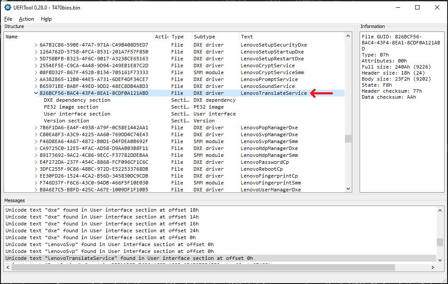Select GUID 6A7B1C86-590E-47A7-971A-C49B408D5ED7 row
448x284 pixels.
[x=94, y=45]
